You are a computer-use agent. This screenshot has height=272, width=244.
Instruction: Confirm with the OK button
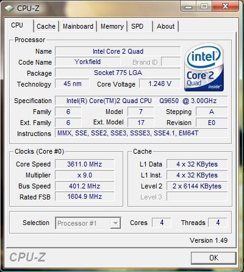213,258
